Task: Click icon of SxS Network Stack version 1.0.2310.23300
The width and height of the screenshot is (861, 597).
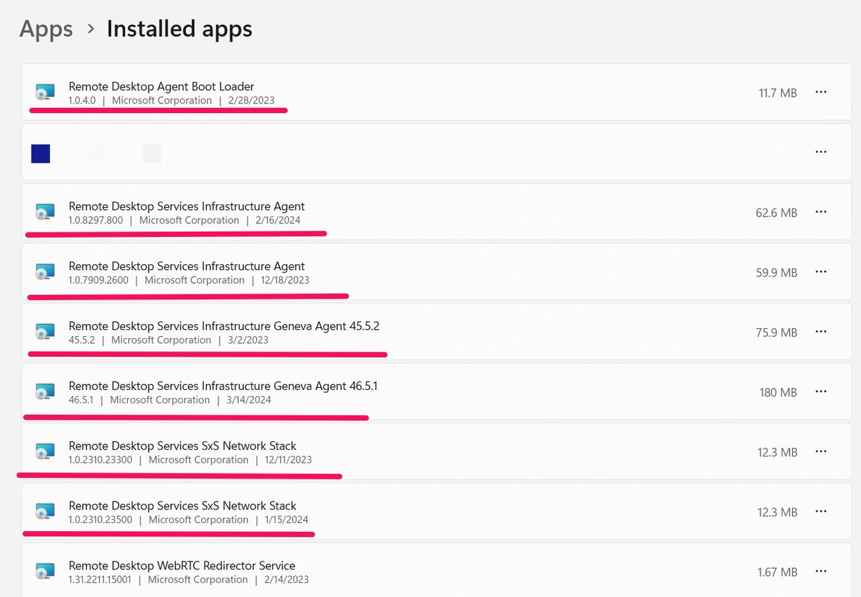Action: 44,452
